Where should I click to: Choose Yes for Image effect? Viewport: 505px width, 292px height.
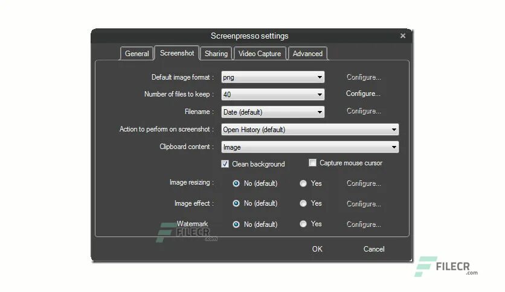(303, 203)
